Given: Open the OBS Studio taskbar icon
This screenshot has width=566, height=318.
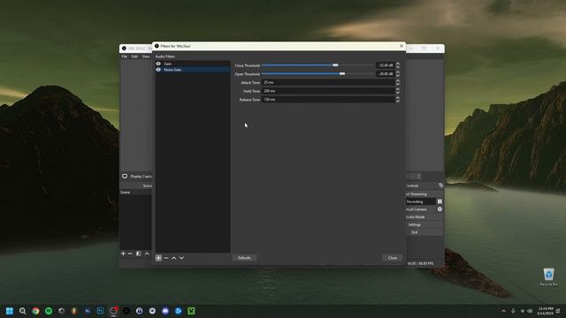Looking at the screenshot, I should [113, 311].
